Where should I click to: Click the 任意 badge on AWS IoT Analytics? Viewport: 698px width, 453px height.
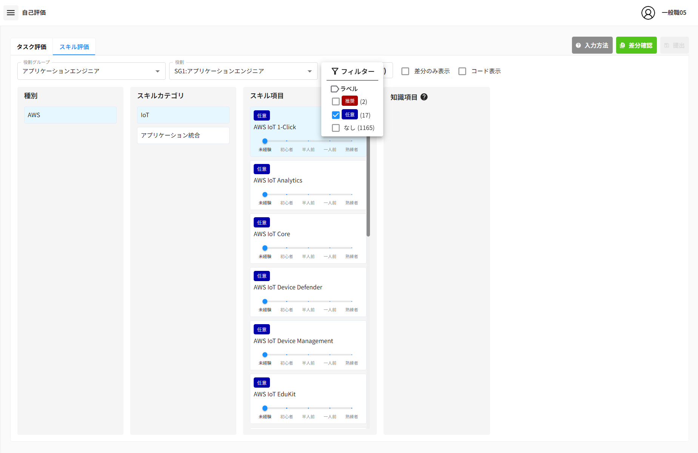[262, 169]
